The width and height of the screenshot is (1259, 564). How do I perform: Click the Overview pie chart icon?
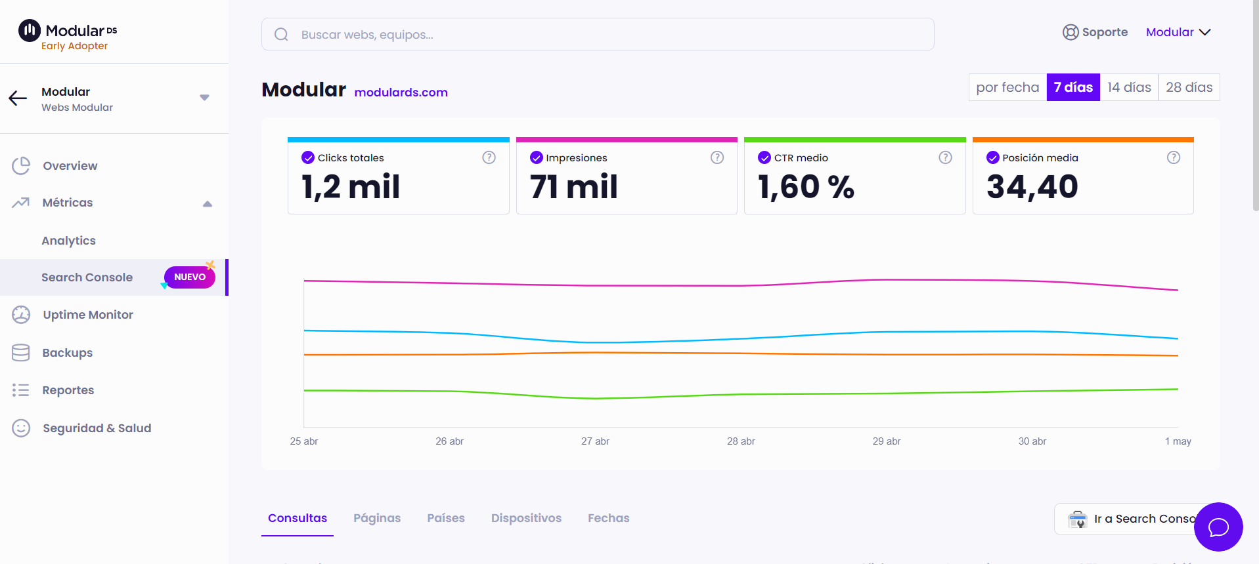[21, 166]
